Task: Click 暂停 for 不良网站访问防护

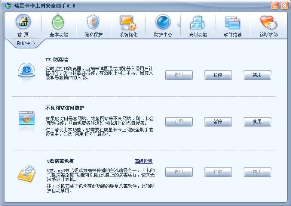Action: coord(218,122)
